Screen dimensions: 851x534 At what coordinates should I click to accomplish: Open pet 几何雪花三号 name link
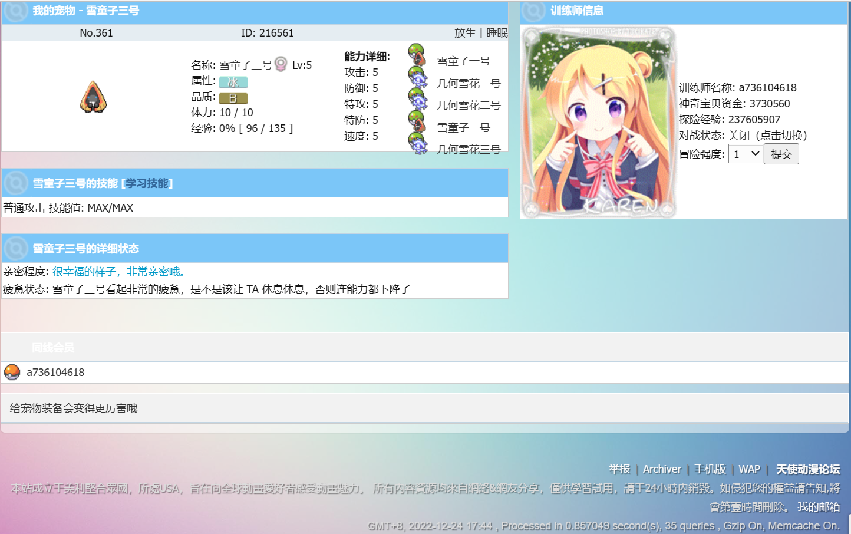[x=469, y=149]
